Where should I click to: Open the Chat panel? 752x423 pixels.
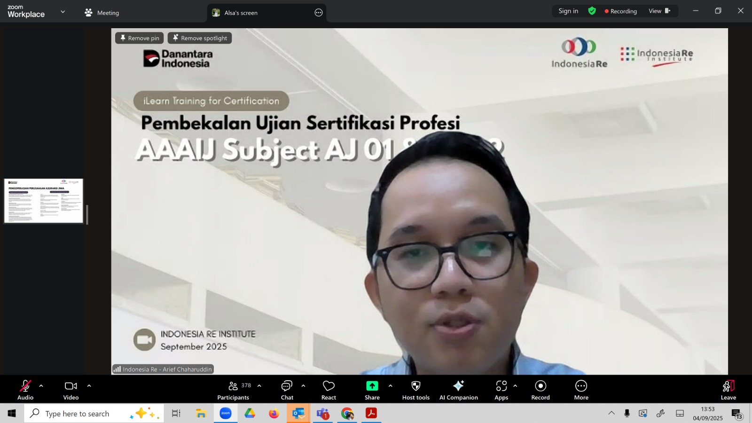pos(287,390)
